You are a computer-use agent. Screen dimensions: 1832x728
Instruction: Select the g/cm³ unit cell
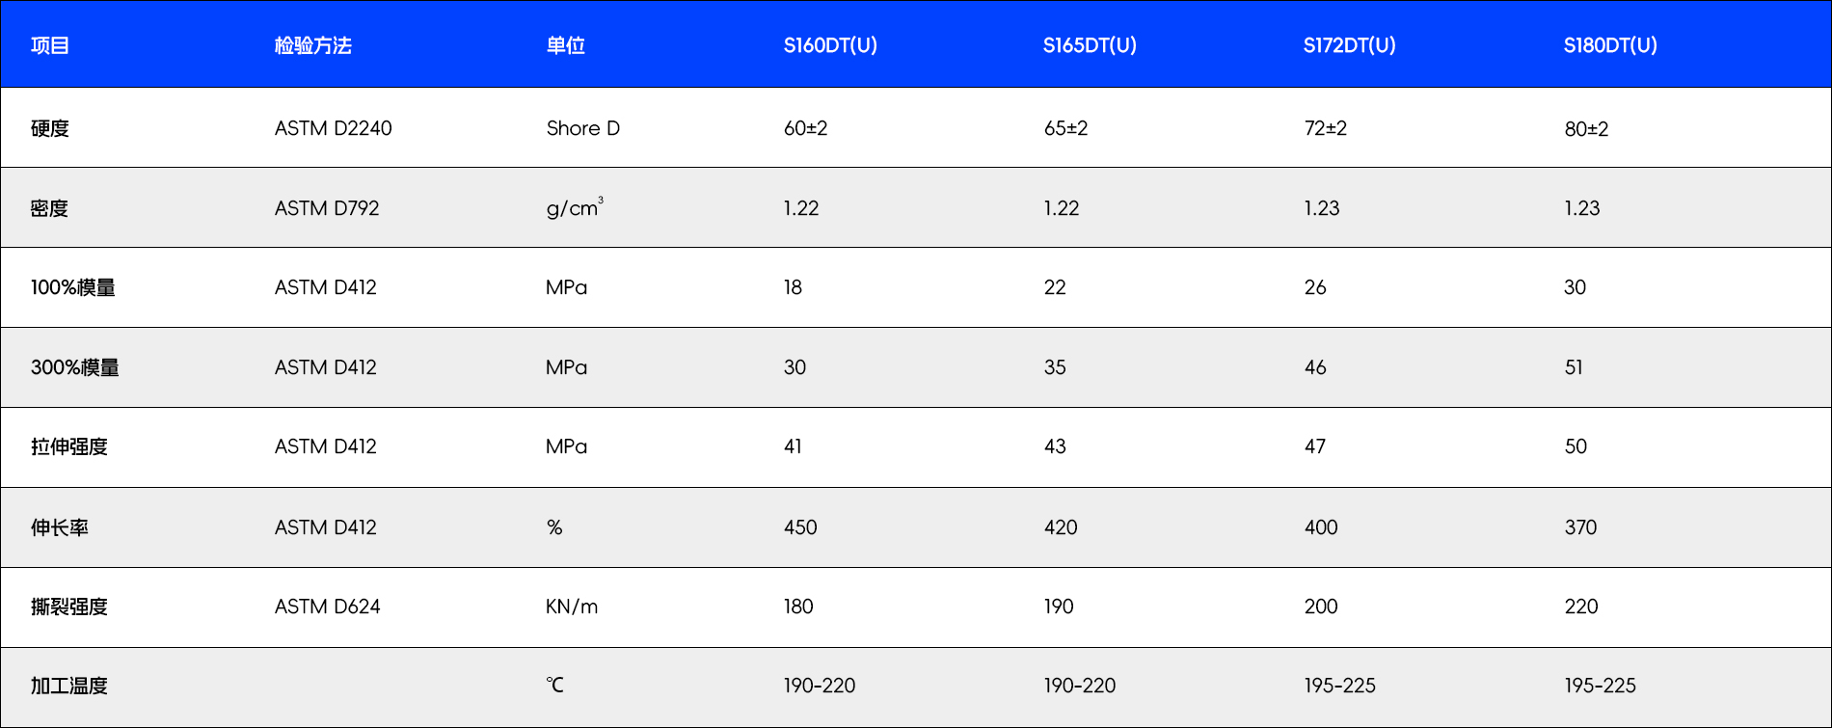(574, 208)
